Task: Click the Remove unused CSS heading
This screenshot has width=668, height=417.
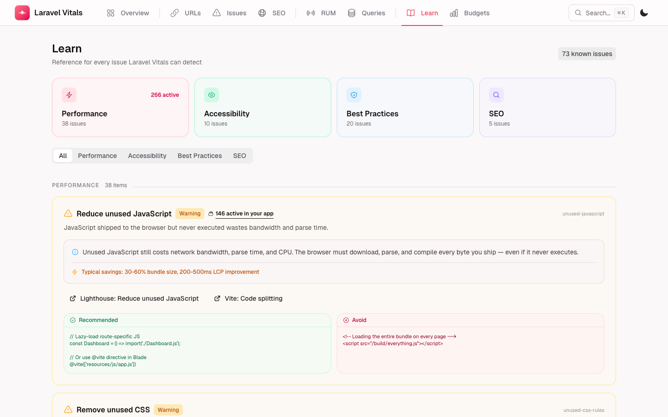Action: click(x=113, y=410)
